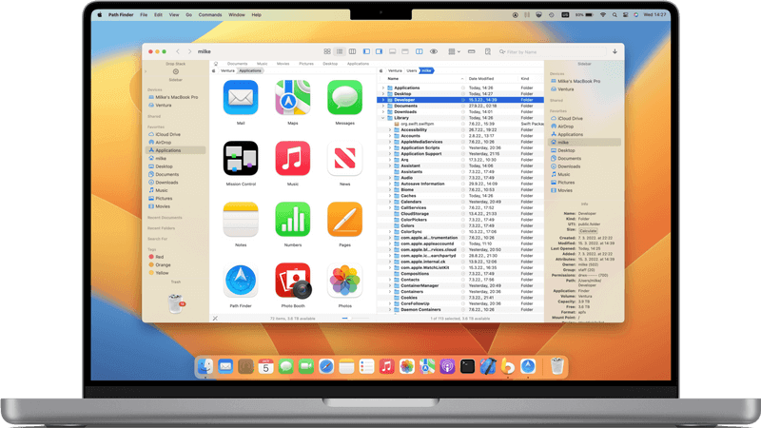The image size is (761, 428).
Task: Click the Trash icon in left sidebar
Action: [x=176, y=303]
